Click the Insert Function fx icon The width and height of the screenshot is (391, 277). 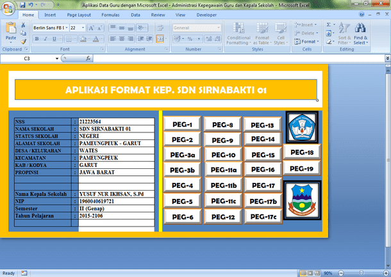click(88, 58)
